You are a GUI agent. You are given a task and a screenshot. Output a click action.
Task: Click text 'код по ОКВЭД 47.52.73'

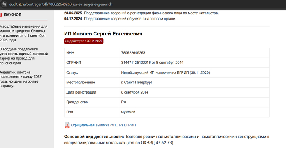point(150,143)
